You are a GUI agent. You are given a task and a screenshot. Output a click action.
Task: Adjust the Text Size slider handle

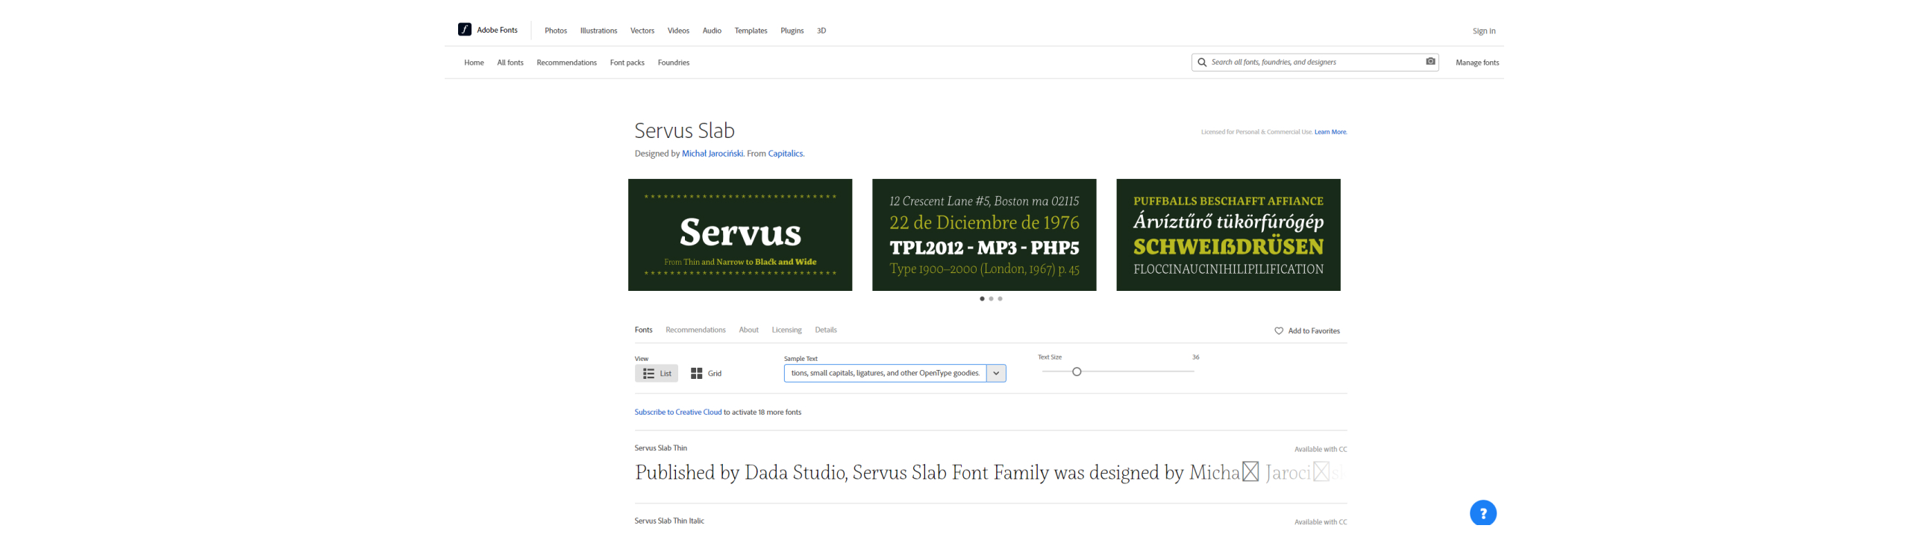click(x=1076, y=372)
